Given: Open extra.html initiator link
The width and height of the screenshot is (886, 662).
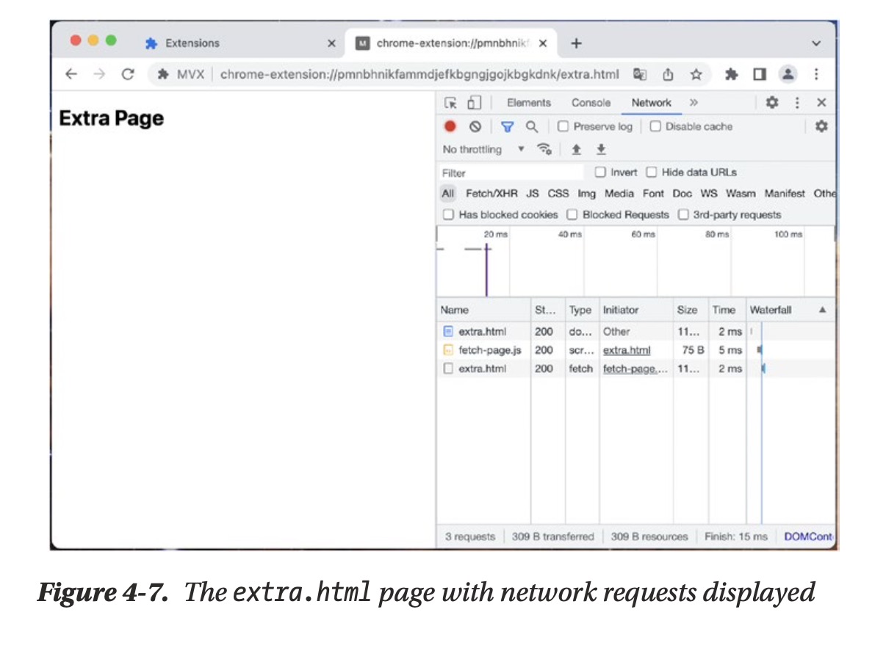Looking at the screenshot, I should pyautogui.click(x=626, y=350).
